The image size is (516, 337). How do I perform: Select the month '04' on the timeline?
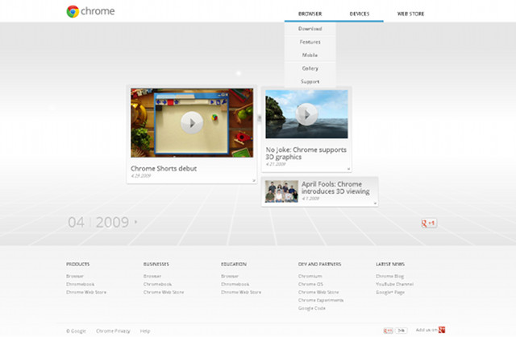76,222
